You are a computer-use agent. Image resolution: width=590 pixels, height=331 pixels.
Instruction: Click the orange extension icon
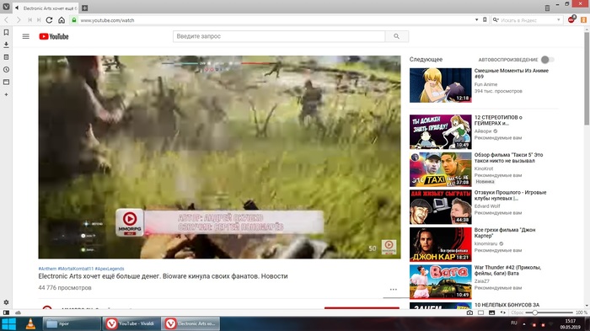click(x=583, y=20)
